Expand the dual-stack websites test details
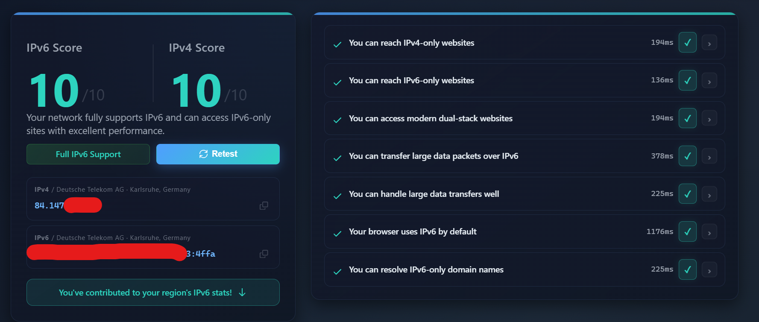 coord(709,119)
